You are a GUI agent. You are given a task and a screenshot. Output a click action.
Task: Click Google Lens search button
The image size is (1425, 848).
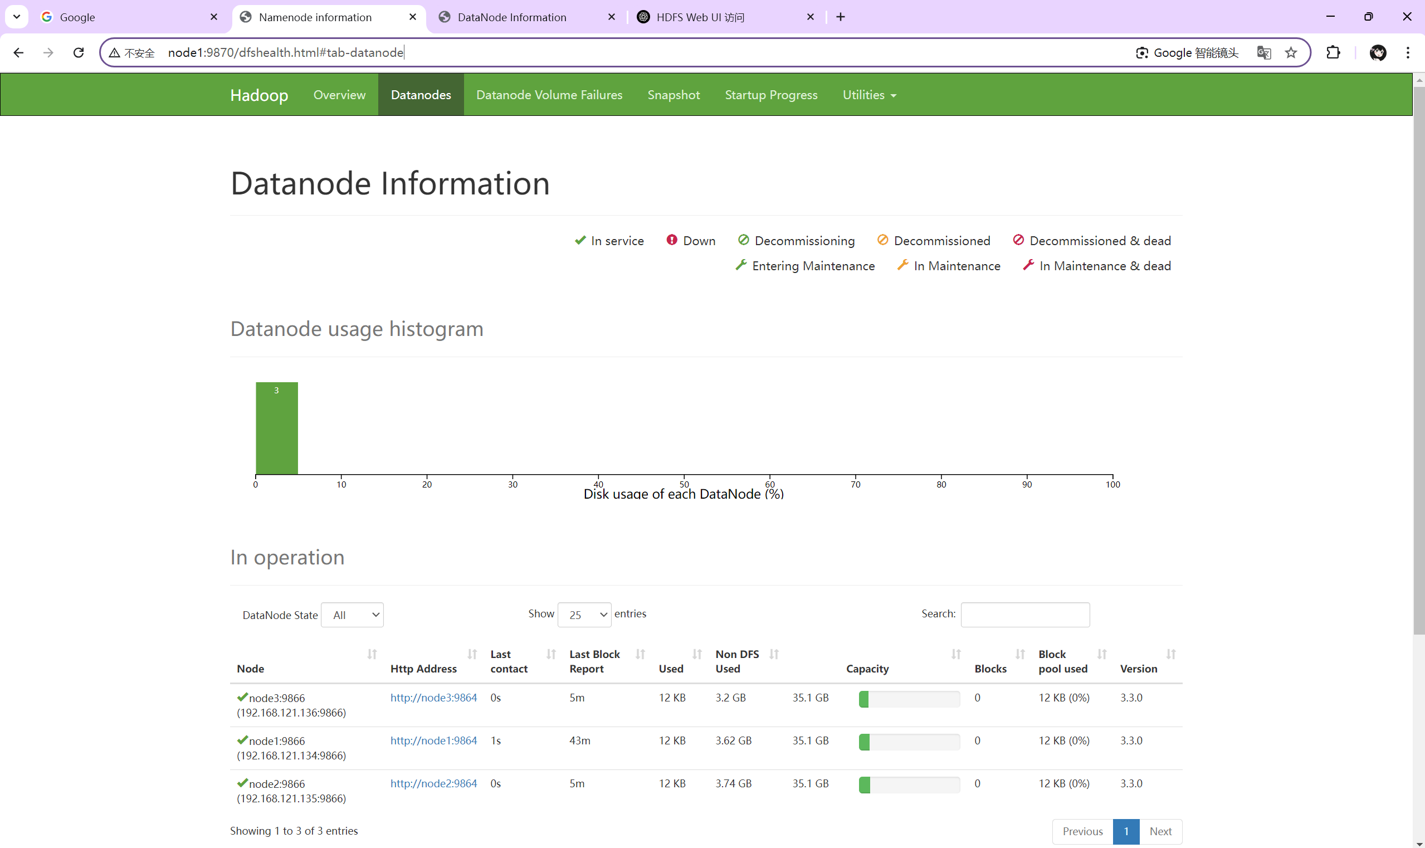pyautogui.click(x=1187, y=52)
